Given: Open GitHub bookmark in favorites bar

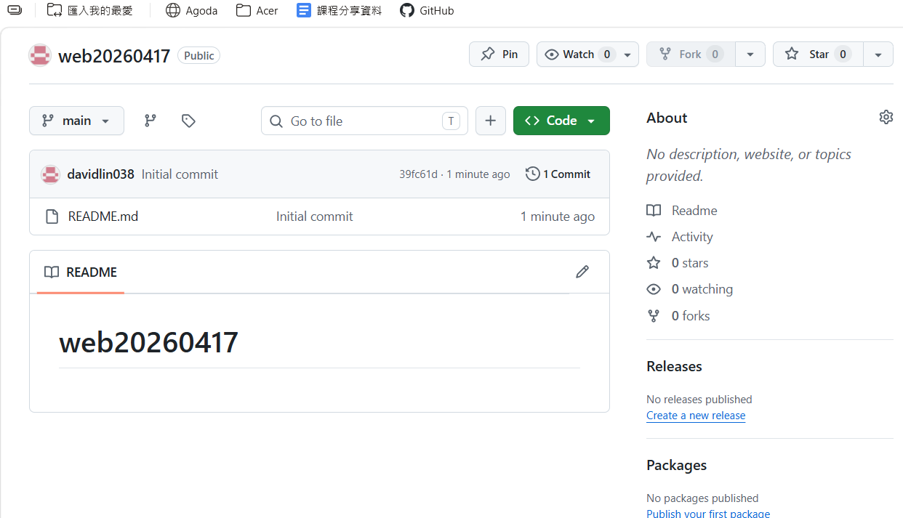Looking at the screenshot, I should pos(427,11).
